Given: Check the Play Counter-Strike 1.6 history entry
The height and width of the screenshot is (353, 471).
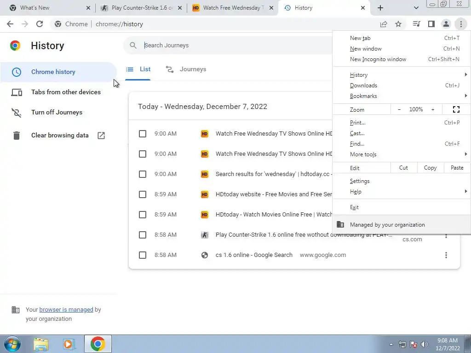Looking at the screenshot, I should [x=143, y=235].
